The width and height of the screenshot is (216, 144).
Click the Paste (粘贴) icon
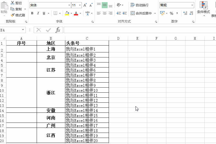coord(4,6)
